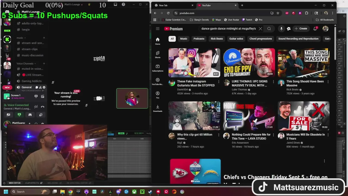Click the YouTube page vertical scrollbar
The height and width of the screenshot is (196, 348).
pos(335,44)
